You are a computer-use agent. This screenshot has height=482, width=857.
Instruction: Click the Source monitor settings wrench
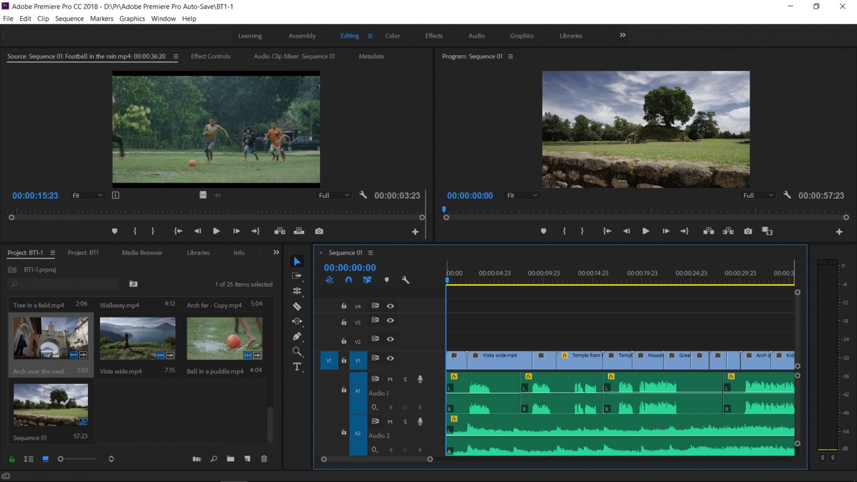[x=363, y=195]
